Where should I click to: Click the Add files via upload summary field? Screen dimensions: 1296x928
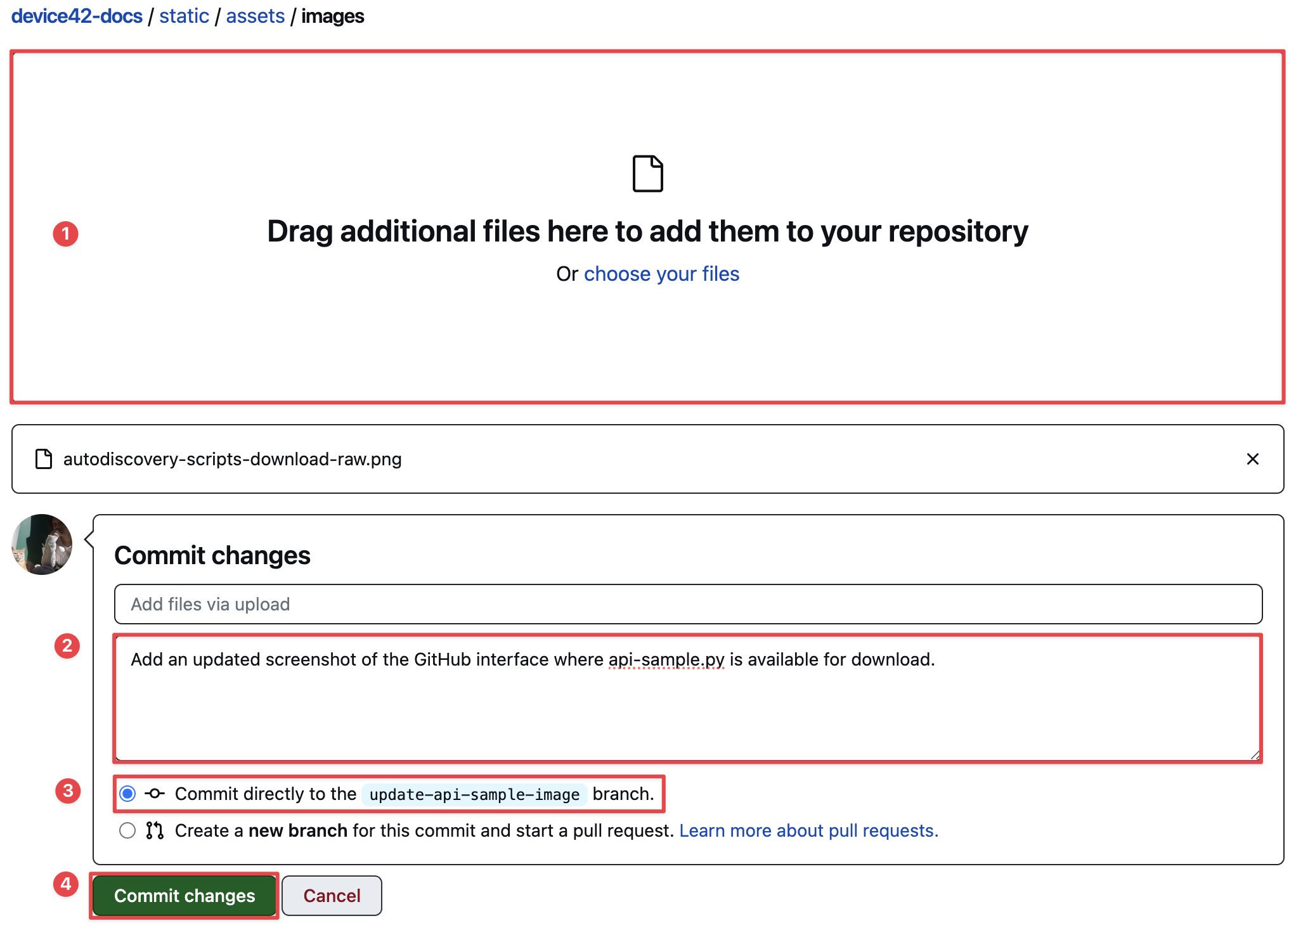[688, 604]
